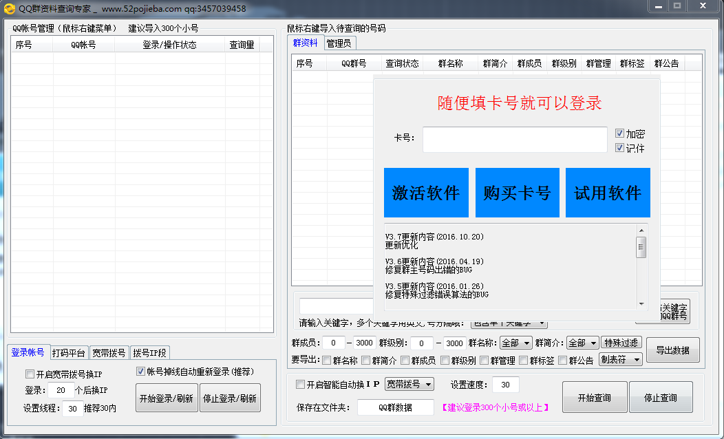Click the 群名称 column header
The image size is (724, 439).
click(451, 64)
